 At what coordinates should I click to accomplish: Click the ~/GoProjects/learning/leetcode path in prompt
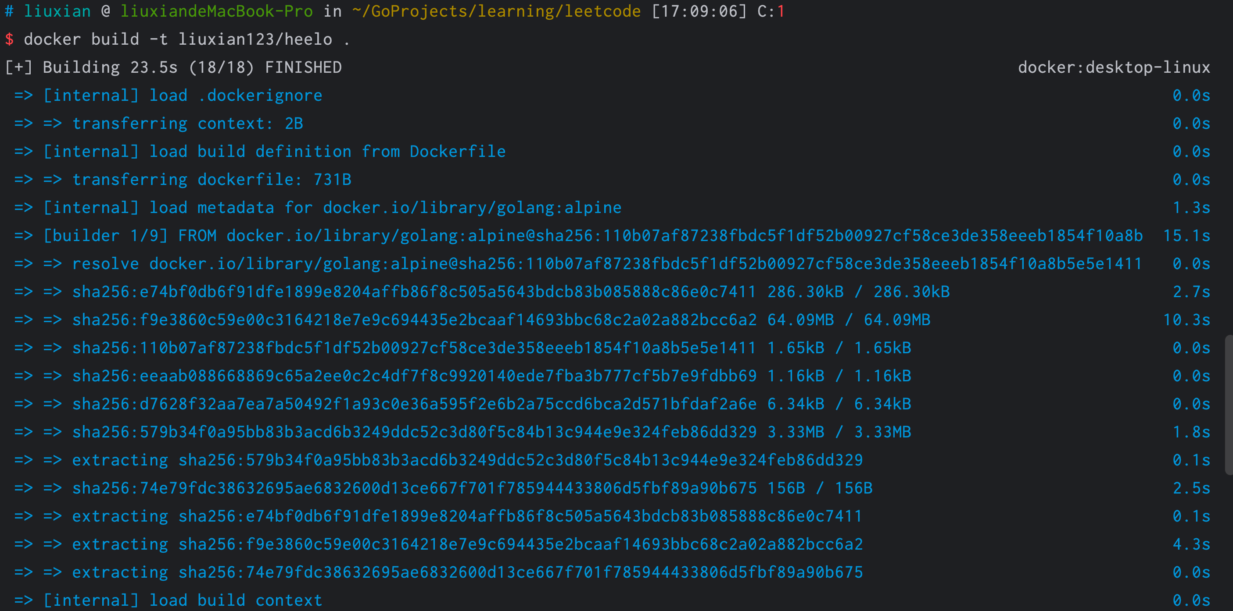pos(496,11)
